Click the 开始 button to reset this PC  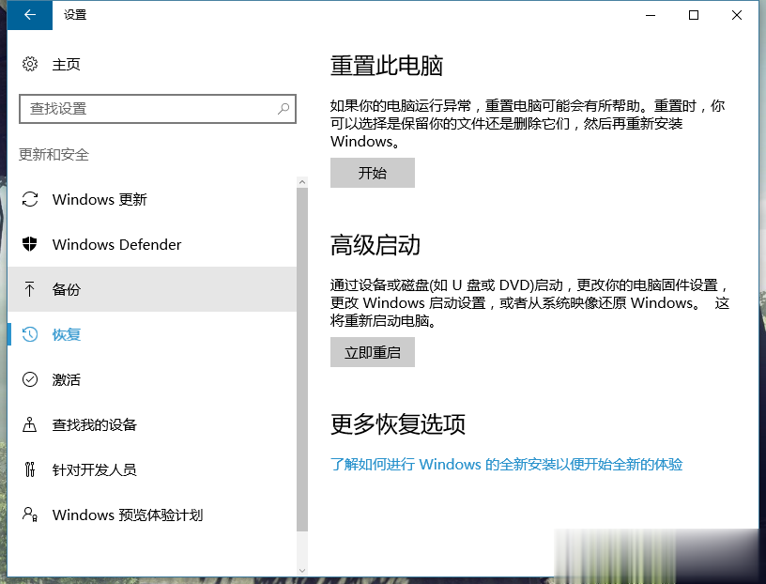(372, 172)
